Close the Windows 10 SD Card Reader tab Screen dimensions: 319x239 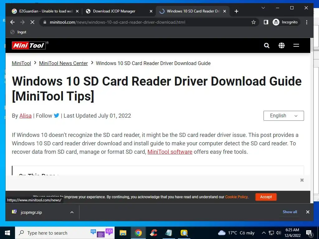coord(225,12)
